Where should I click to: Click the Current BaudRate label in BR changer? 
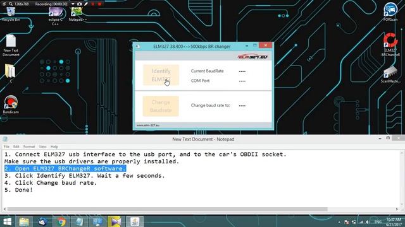(207, 71)
